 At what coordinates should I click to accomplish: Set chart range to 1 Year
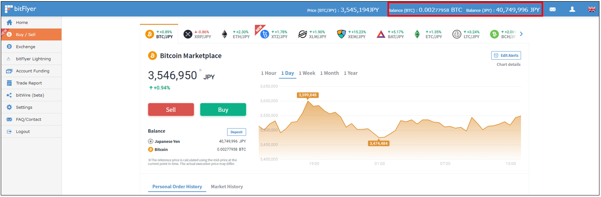(x=351, y=73)
